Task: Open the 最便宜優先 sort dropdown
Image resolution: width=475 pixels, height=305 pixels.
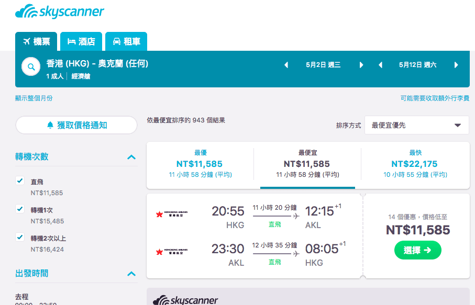Action: click(417, 125)
